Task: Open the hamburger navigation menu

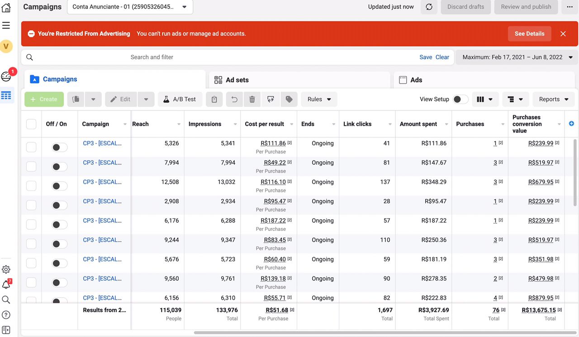Action: (x=6, y=25)
